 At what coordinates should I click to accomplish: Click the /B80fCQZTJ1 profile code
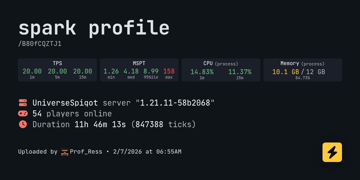(40, 44)
